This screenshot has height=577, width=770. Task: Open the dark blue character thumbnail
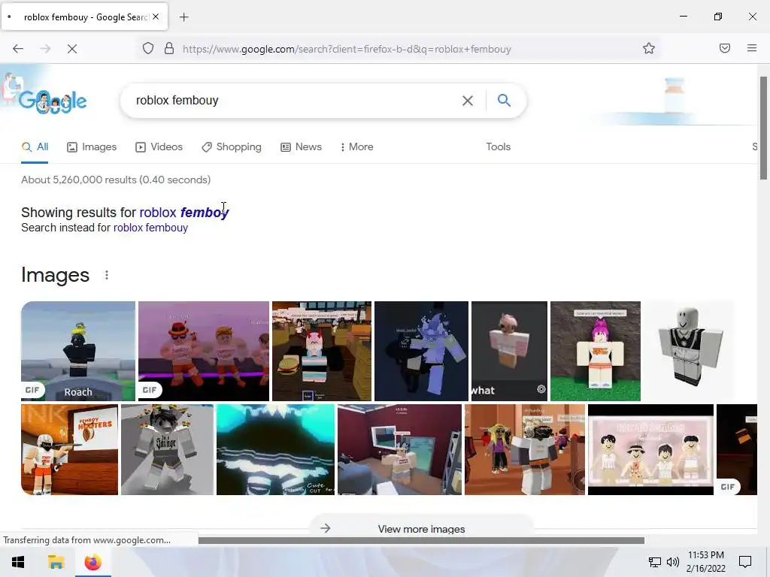tap(421, 351)
